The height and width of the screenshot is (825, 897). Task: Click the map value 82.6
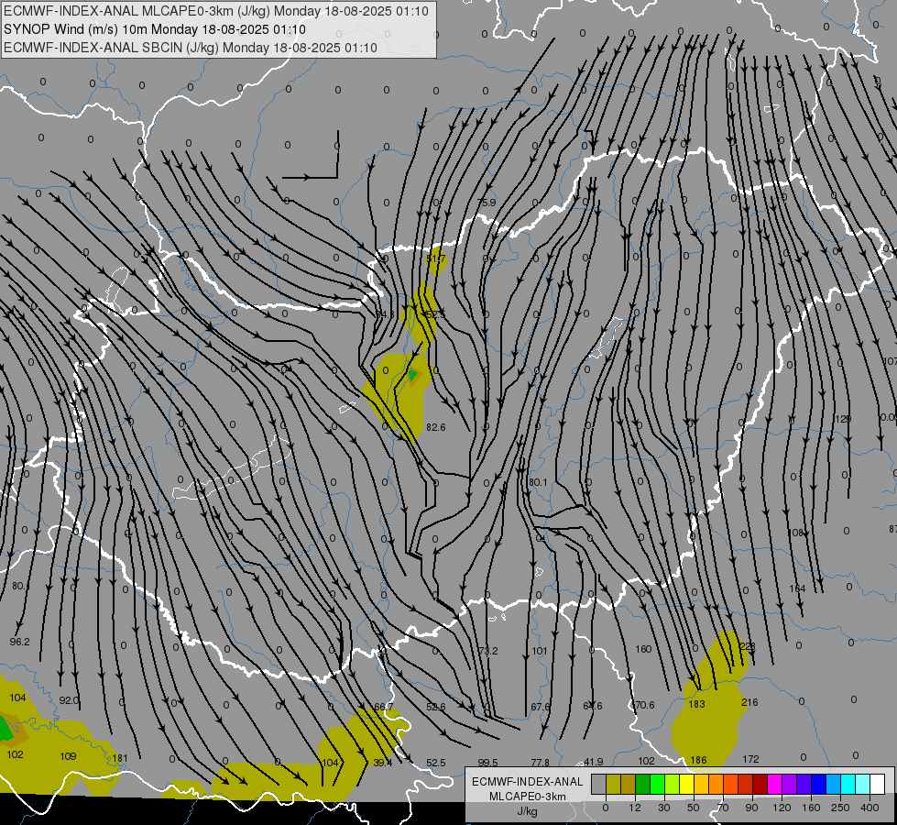click(436, 427)
